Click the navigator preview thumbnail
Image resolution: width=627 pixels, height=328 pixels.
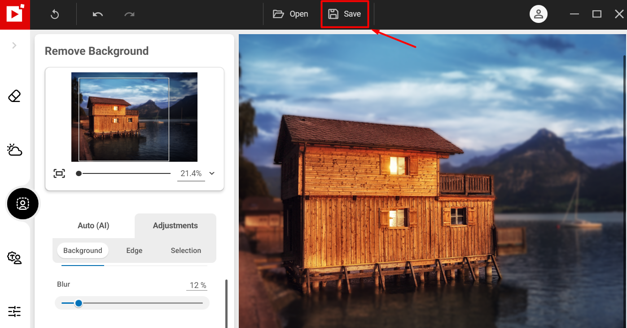tap(134, 117)
